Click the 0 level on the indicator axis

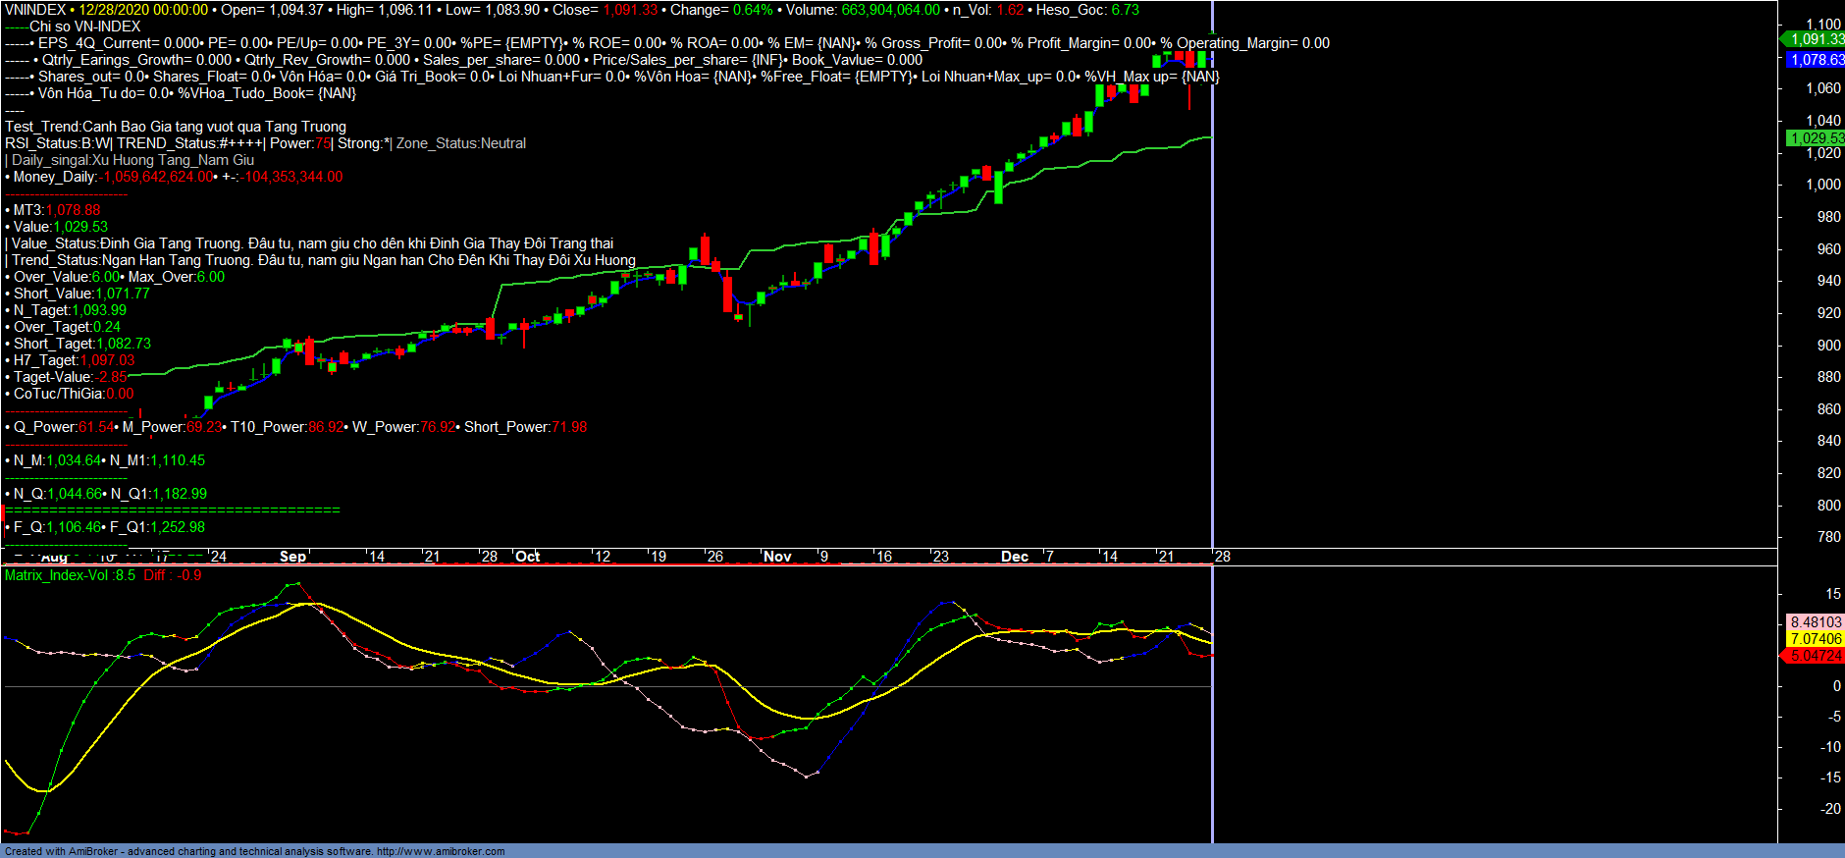point(1836,686)
